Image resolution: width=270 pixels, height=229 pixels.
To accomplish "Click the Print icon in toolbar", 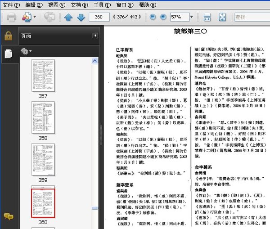I will click(12, 17).
